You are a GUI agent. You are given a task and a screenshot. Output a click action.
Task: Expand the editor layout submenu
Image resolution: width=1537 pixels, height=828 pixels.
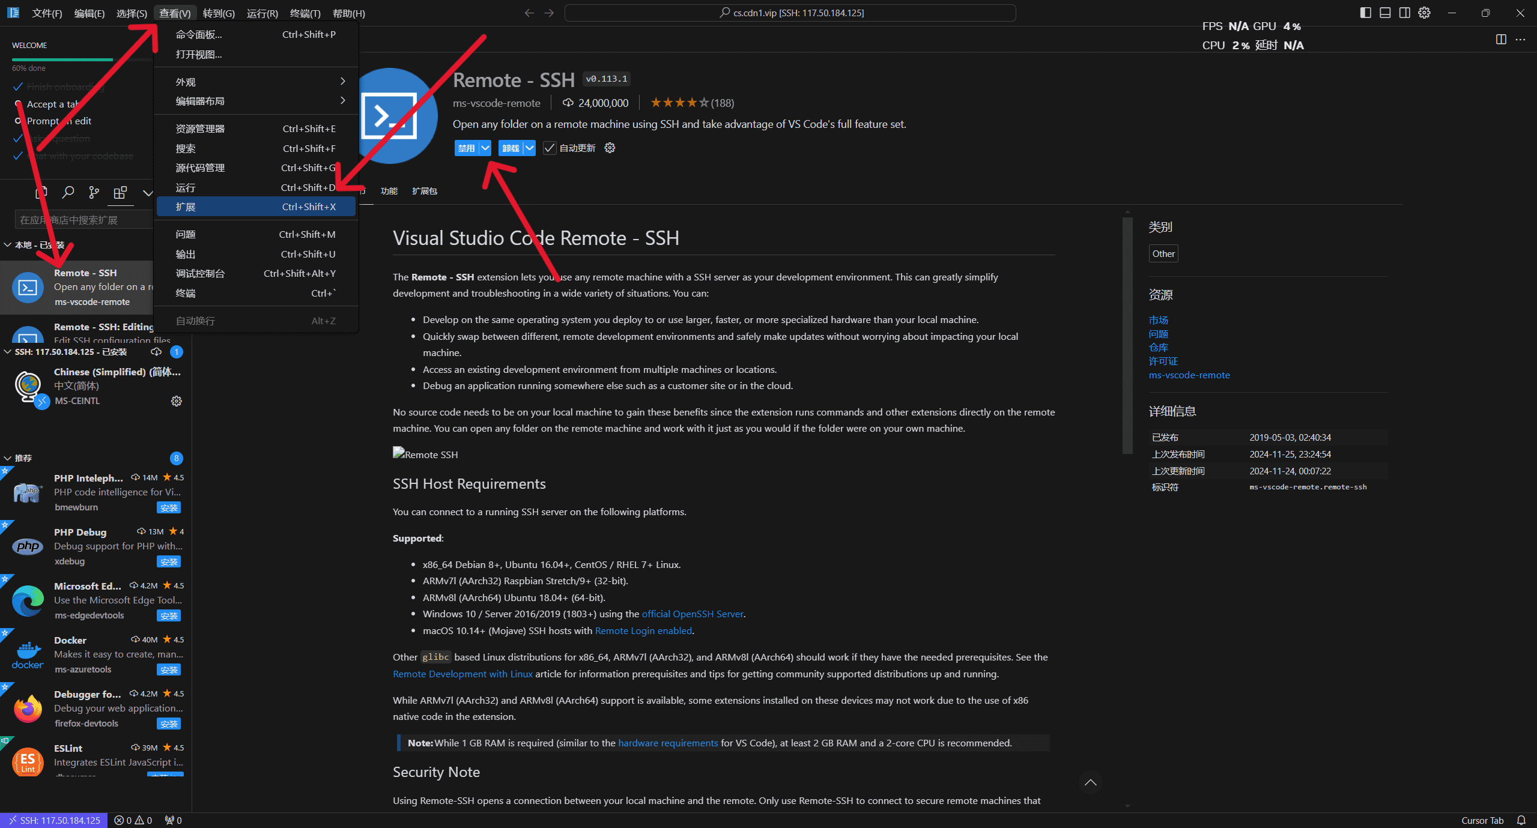point(256,101)
